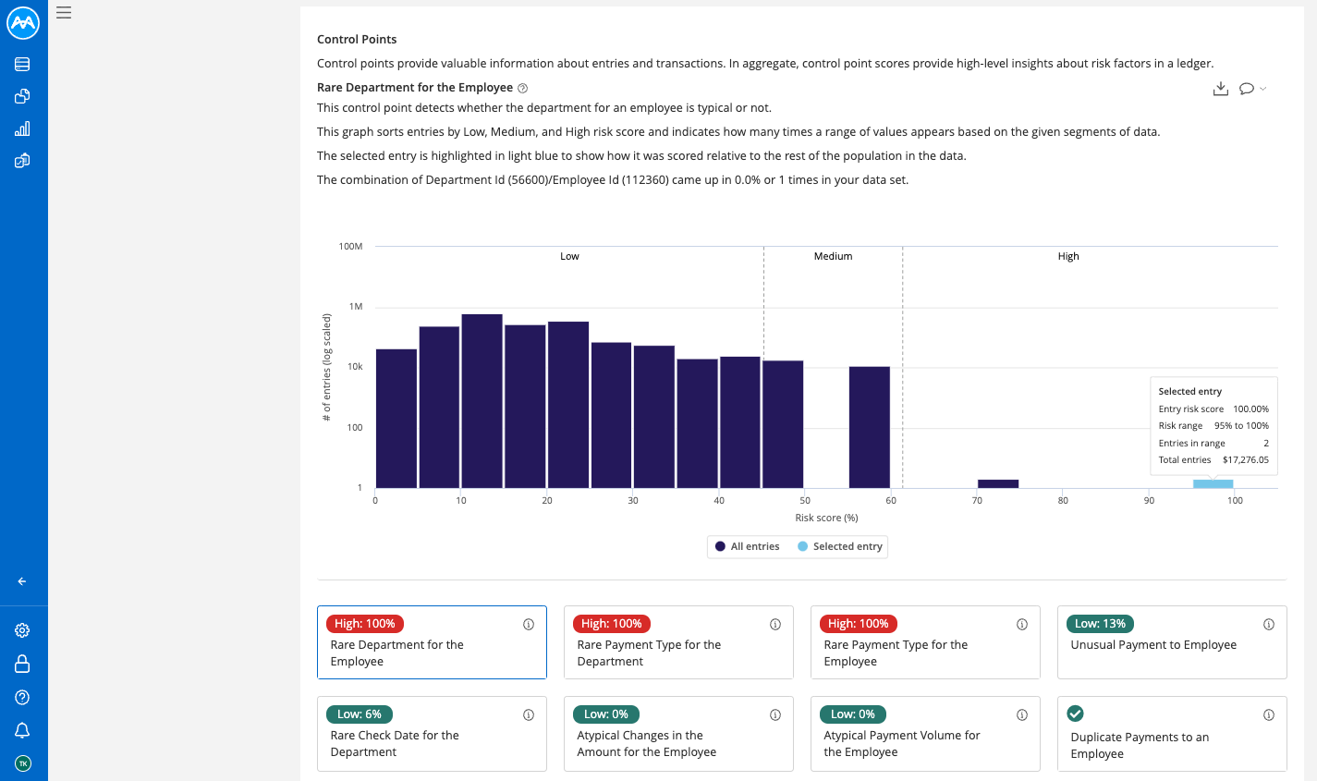Select the Rare Department for the Employee card
The height and width of the screenshot is (781, 1317).
(432, 642)
